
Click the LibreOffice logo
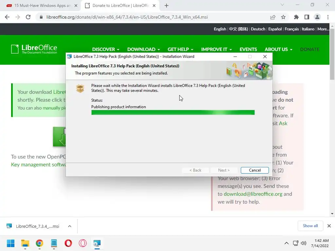(34, 49)
